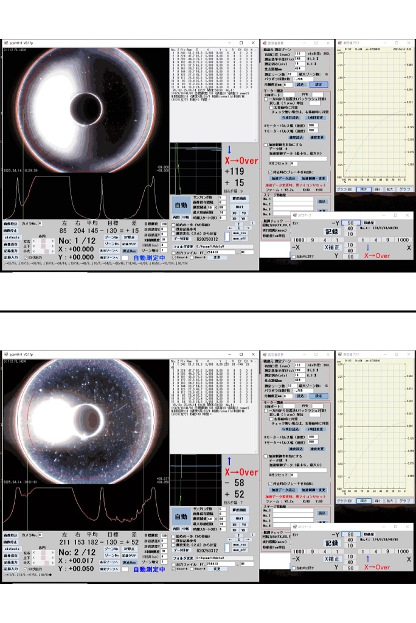Click 自動 button in the No: 1 /12 window

pos(181,206)
